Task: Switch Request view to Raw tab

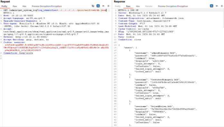Action: coord(15,6)
